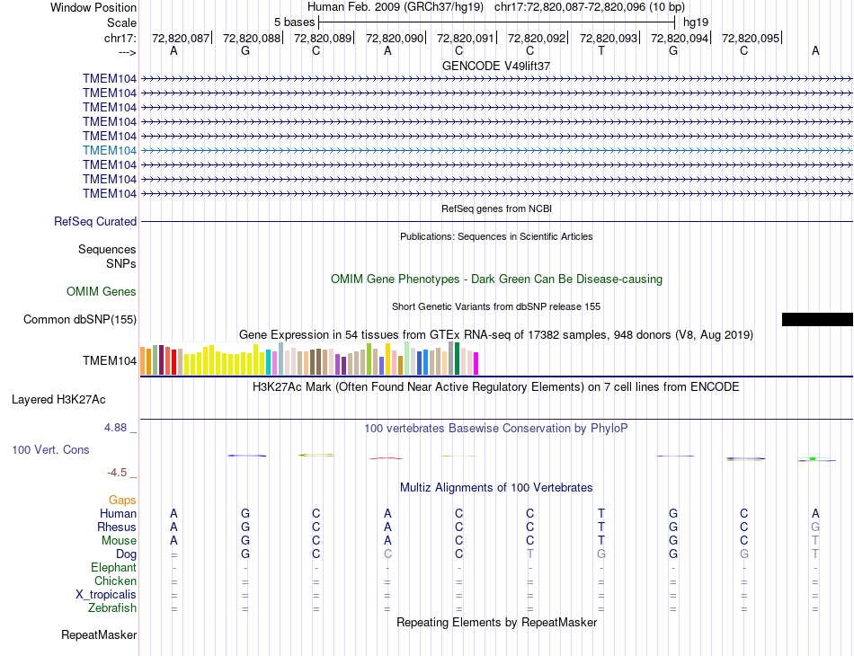Click coordinate label 72,820,089
The height and width of the screenshot is (656, 854).
tap(323, 38)
